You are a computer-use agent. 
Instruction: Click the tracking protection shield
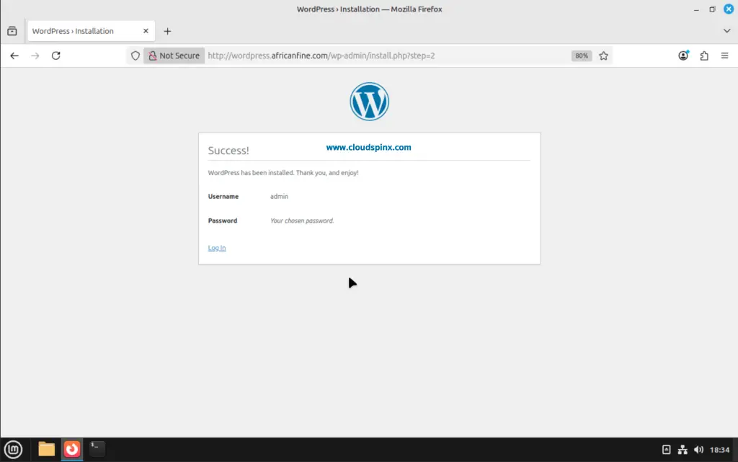(135, 55)
